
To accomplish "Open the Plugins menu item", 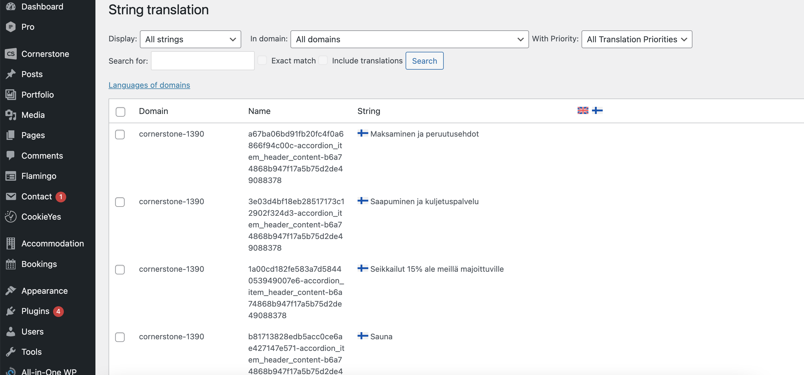I will pyautogui.click(x=35, y=311).
